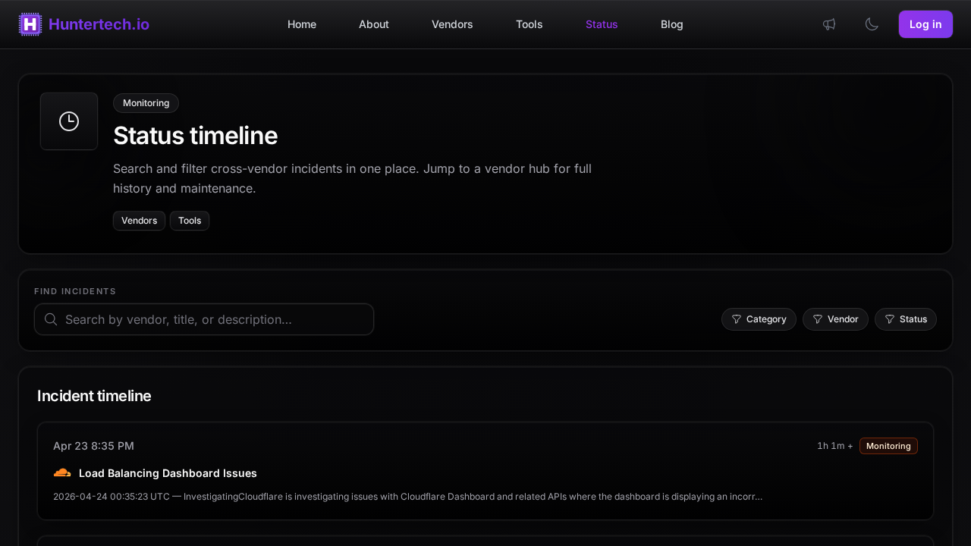Navigate to the Blog page
The image size is (971, 546).
tap(671, 24)
